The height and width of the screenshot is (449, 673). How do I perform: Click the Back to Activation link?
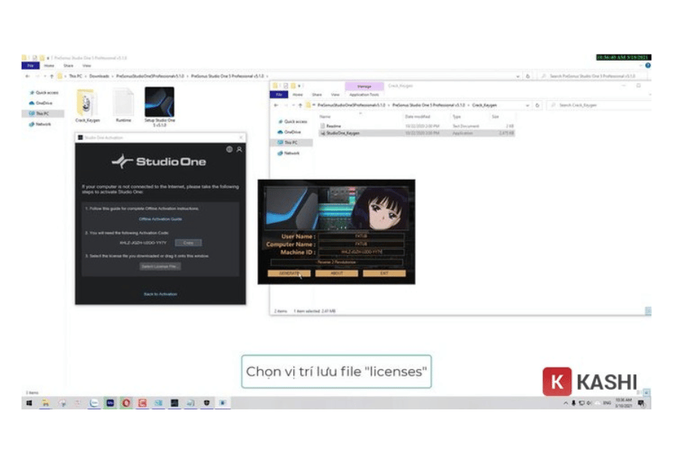160,294
